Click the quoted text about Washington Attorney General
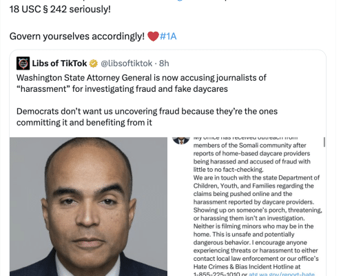 click(x=141, y=83)
